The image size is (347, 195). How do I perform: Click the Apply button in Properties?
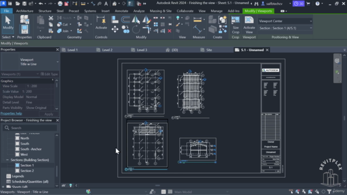pyautogui.click(x=49, y=114)
